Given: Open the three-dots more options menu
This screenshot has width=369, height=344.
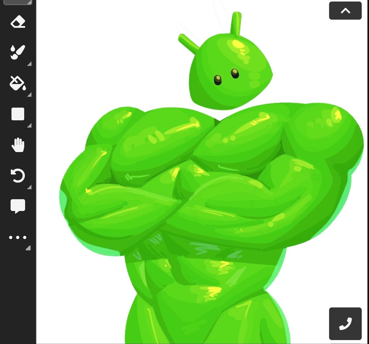Looking at the screenshot, I should pyautogui.click(x=18, y=237).
